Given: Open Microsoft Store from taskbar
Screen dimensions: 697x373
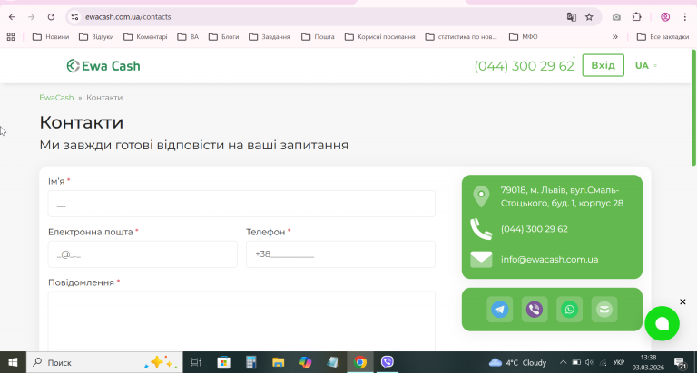Looking at the screenshot, I should pyautogui.click(x=223, y=362).
